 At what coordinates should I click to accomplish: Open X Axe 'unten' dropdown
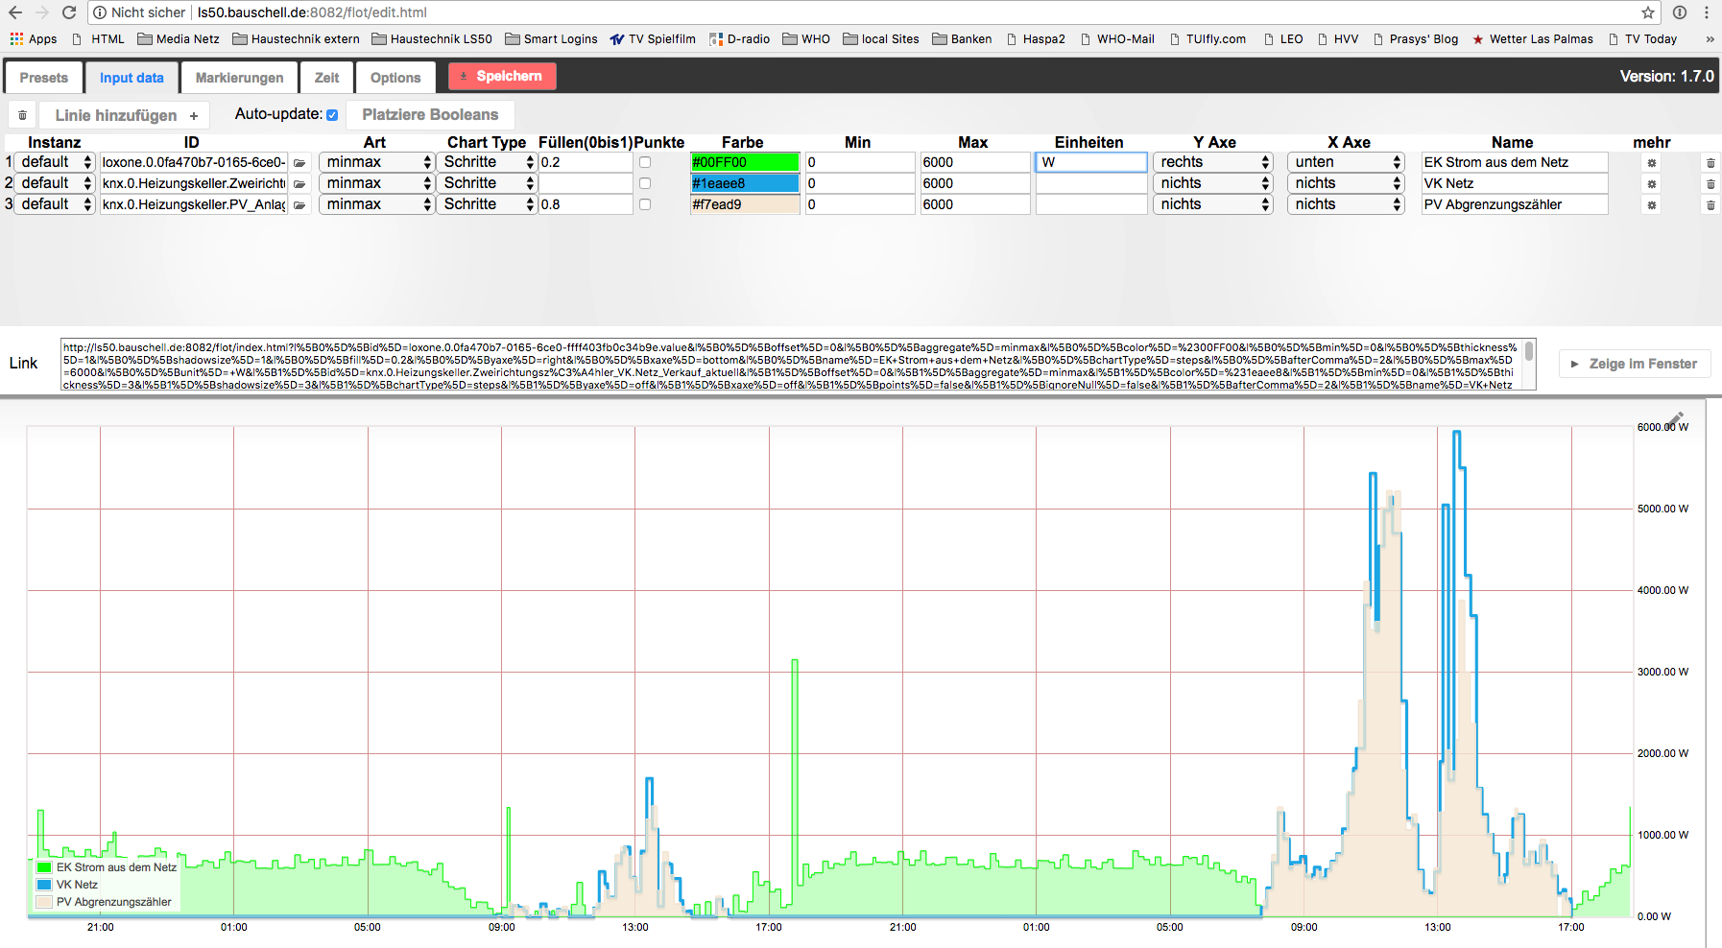click(1346, 162)
